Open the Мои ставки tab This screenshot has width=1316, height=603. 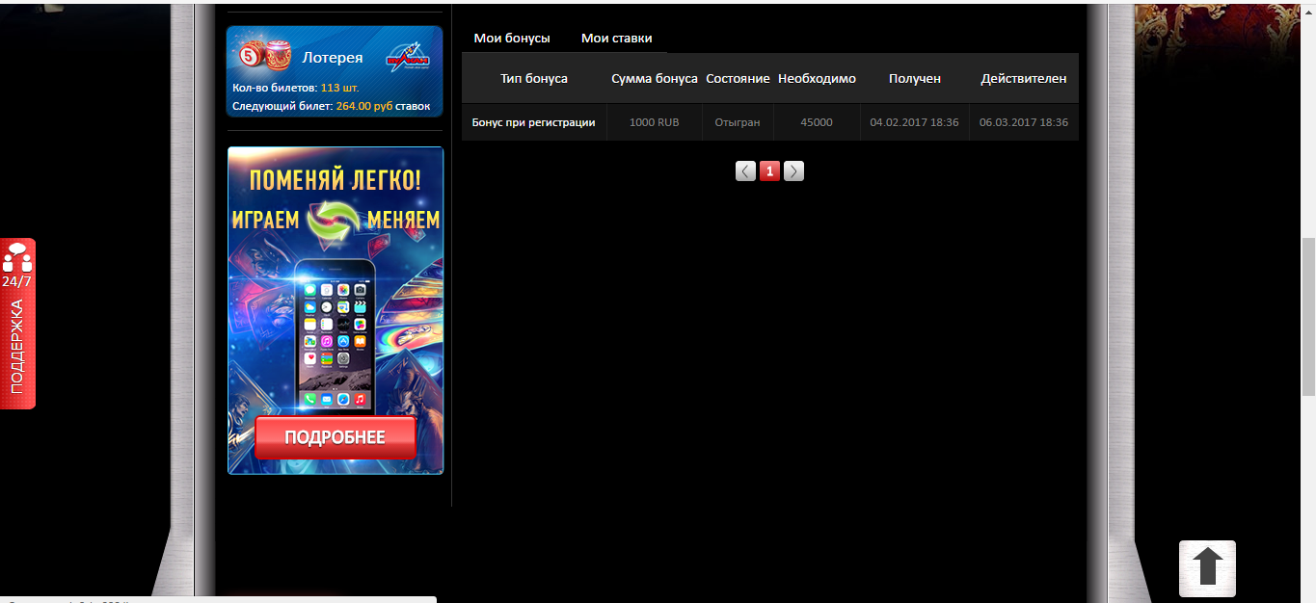pos(616,39)
